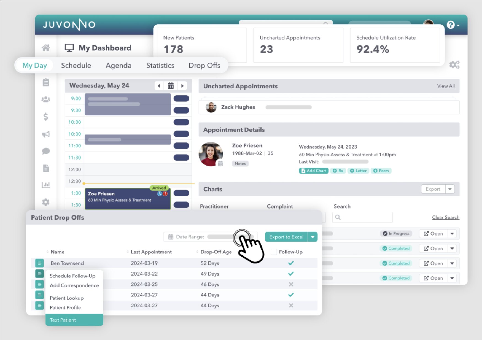
Task: Open calendar date picker for Wednesday, May 24
Action: (x=171, y=86)
